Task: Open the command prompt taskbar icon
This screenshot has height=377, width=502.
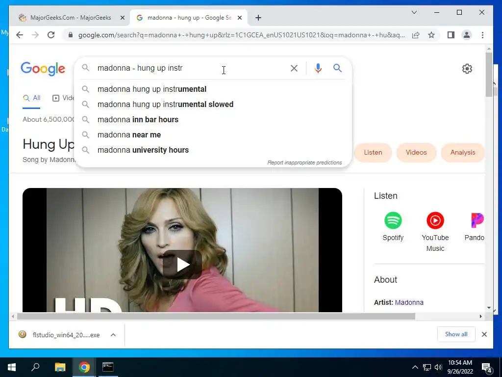Action: tap(108, 367)
